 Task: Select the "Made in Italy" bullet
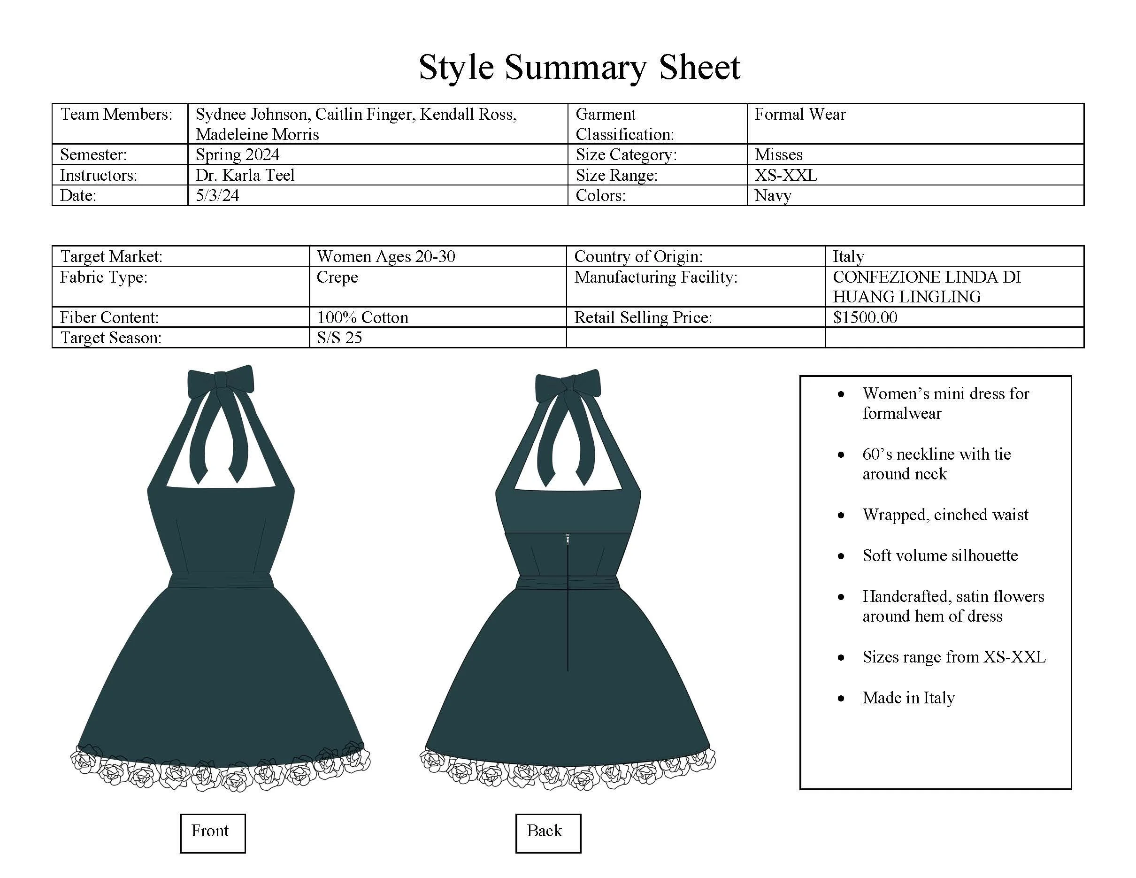(x=908, y=698)
